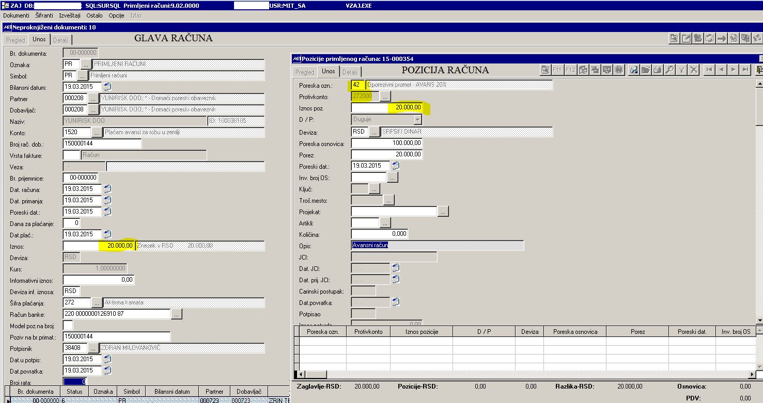Open D / P dropdown showing Duguje
Image resolution: width=763 pixels, height=403 pixels.
(x=417, y=120)
